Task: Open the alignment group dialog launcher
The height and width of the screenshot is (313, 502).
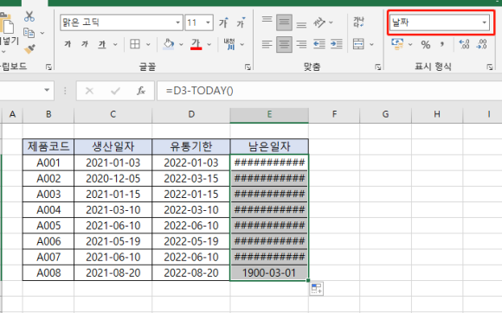Action: tap(377, 67)
